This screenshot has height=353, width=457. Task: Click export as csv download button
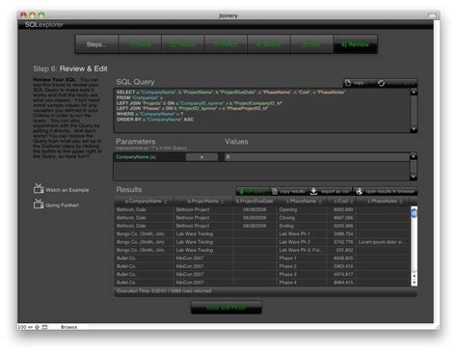click(331, 191)
